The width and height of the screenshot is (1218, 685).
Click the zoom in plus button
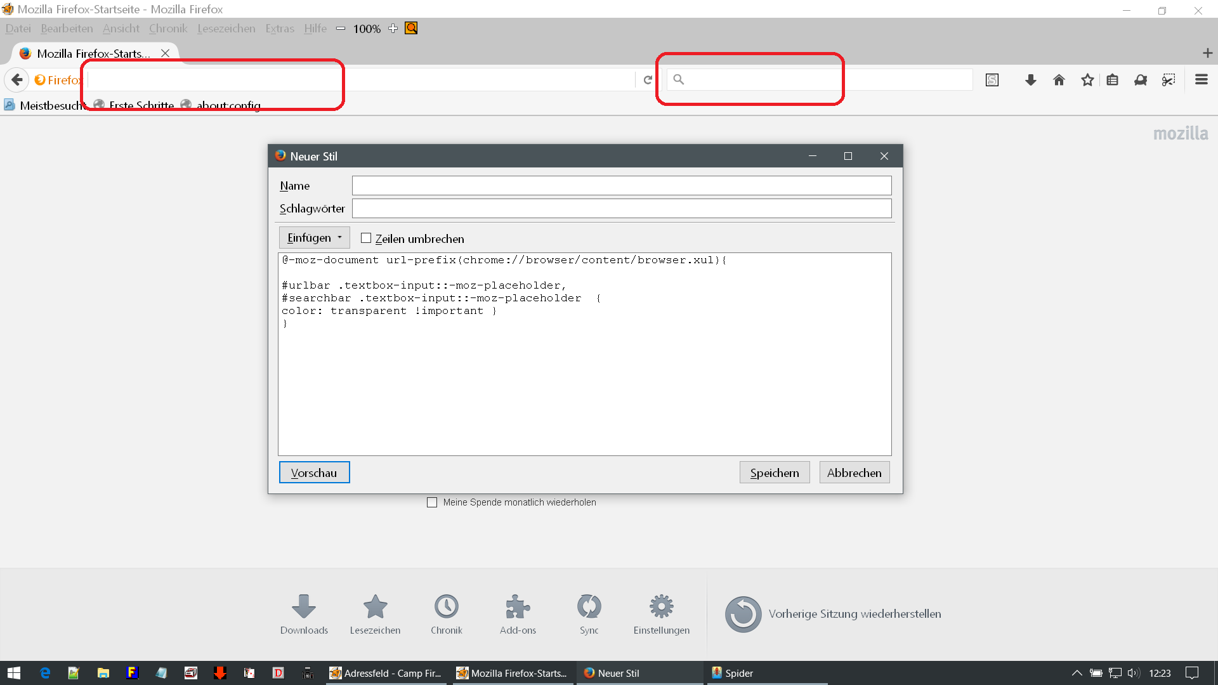click(x=393, y=29)
